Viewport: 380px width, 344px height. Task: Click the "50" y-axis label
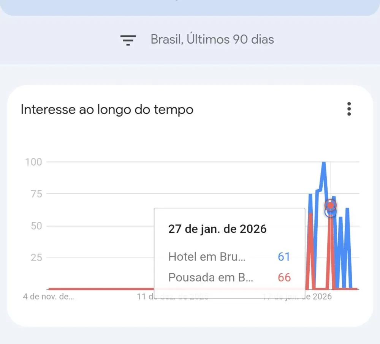click(36, 226)
